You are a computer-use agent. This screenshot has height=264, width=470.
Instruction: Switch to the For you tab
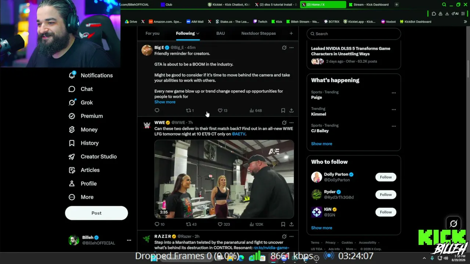point(152,33)
